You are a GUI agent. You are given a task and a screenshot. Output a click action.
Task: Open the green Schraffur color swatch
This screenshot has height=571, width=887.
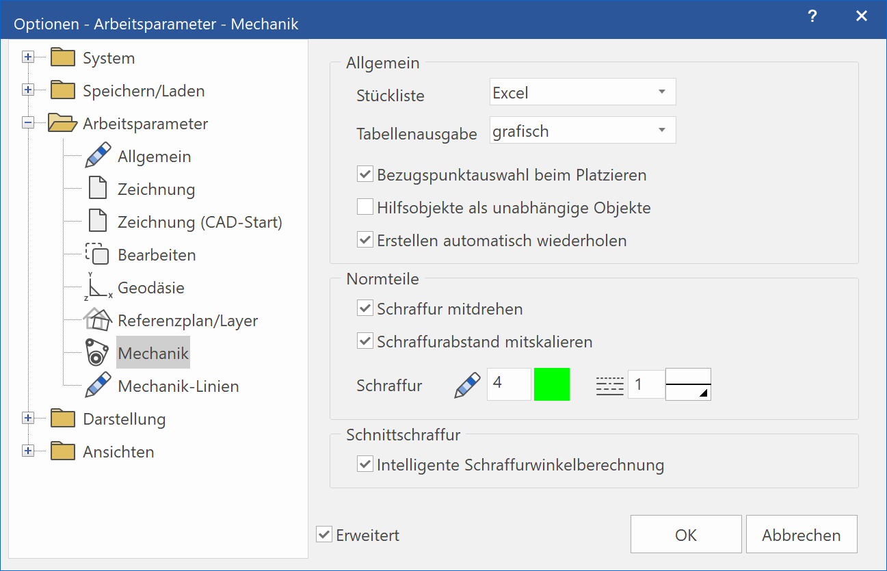[552, 384]
